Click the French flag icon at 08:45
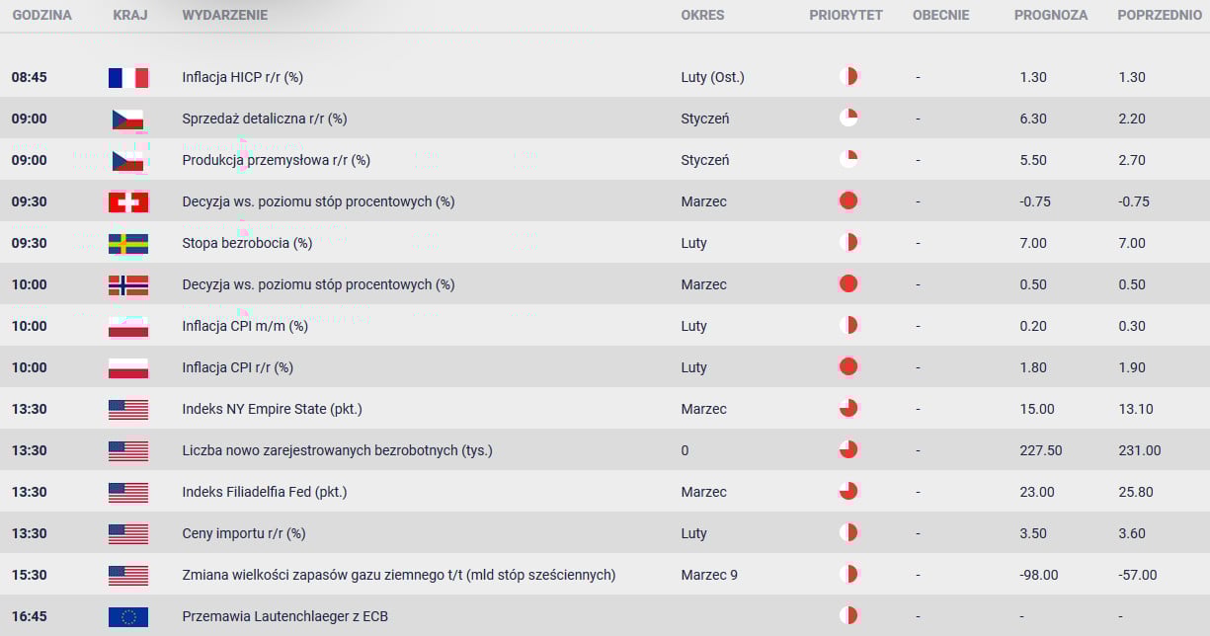 point(128,77)
